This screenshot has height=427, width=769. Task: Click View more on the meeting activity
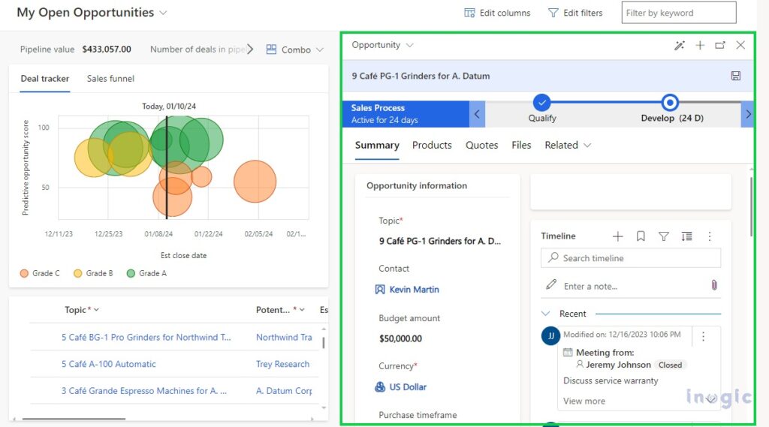tap(584, 401)
